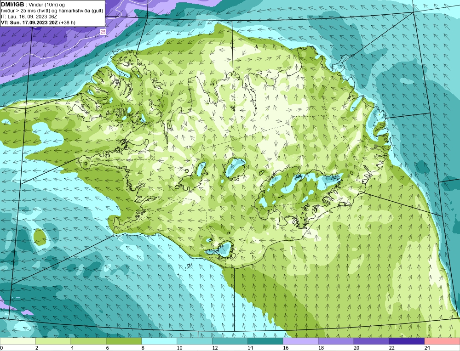Click the '25' gust contour label
The image size is (460, 351).
click(103, 32)
